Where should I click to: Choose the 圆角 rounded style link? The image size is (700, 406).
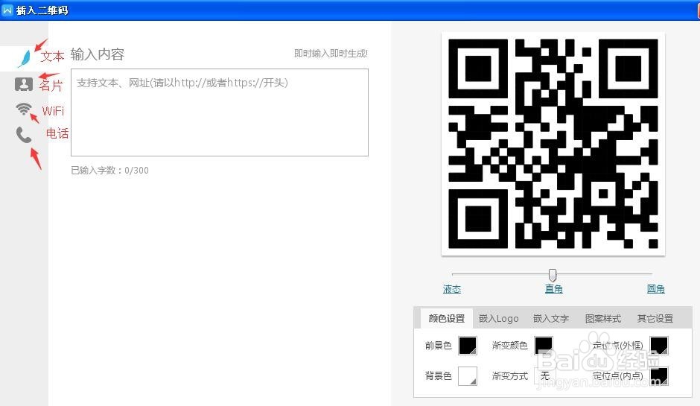point(656,289)
